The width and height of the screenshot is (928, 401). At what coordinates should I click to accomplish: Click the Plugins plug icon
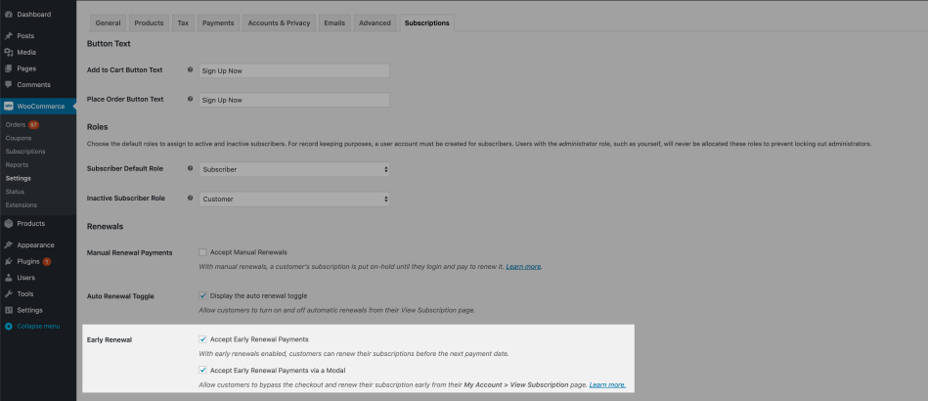pos(9,261)
